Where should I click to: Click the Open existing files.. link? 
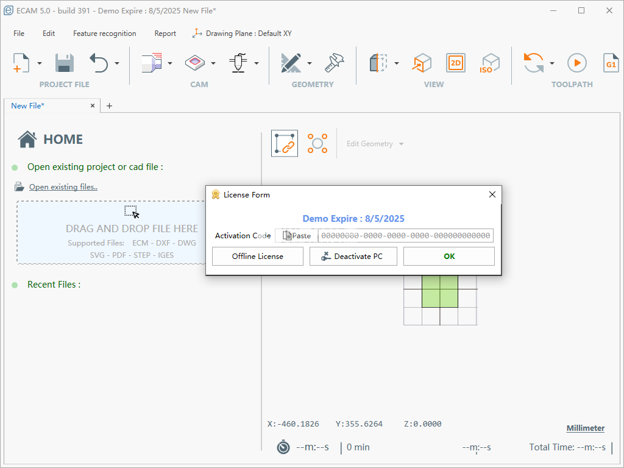pos(63,186)
